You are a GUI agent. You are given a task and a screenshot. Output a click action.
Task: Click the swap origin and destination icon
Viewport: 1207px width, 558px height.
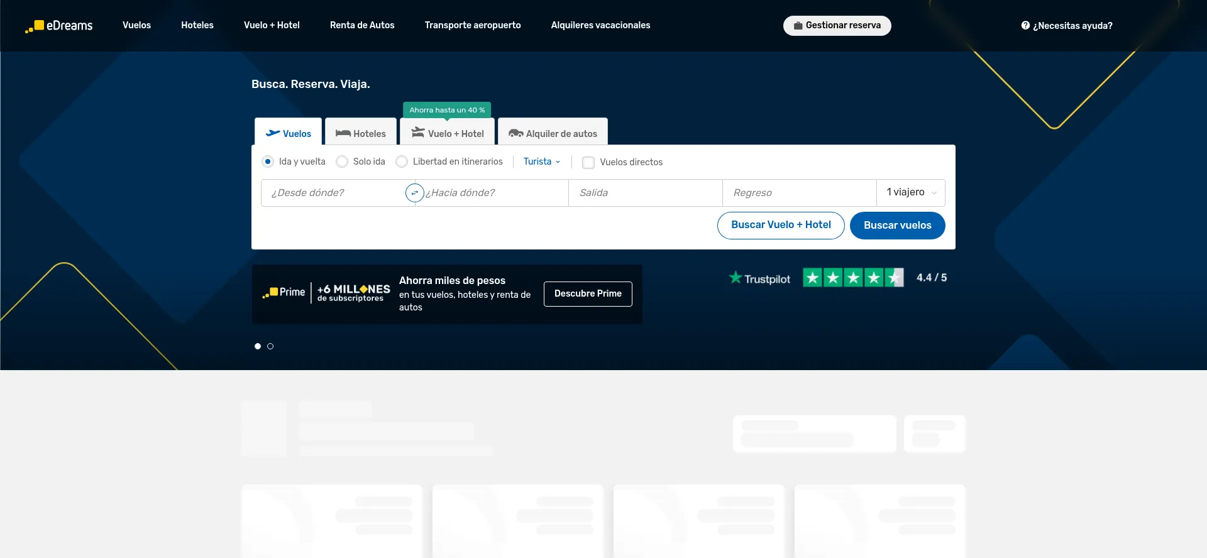tap(414, 193)
